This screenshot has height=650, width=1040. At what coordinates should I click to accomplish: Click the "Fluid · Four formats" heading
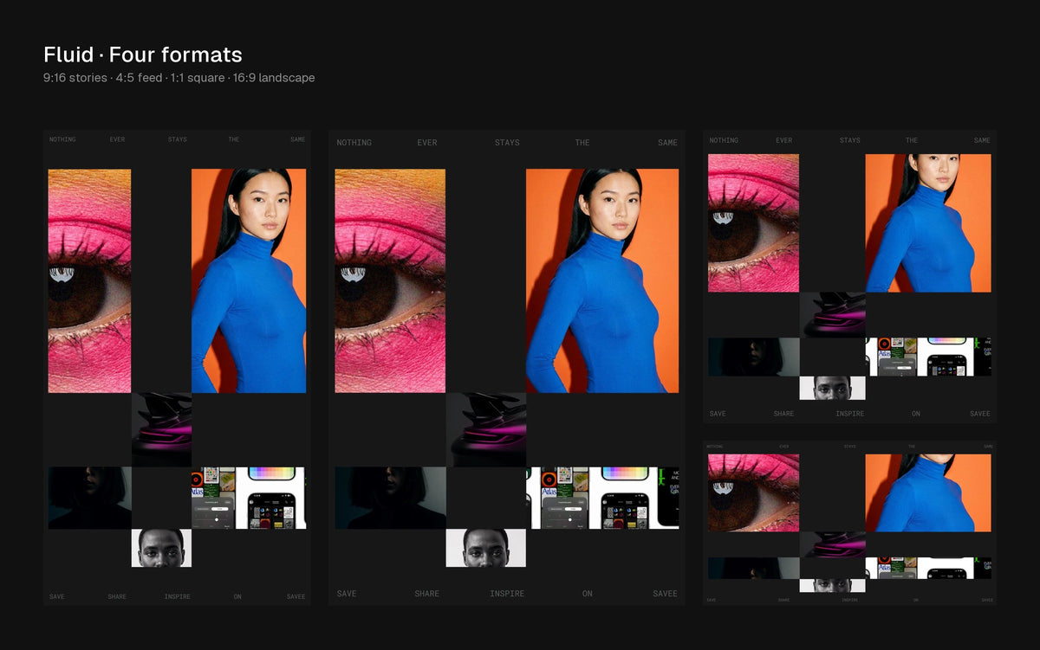(x=143, y=55)
